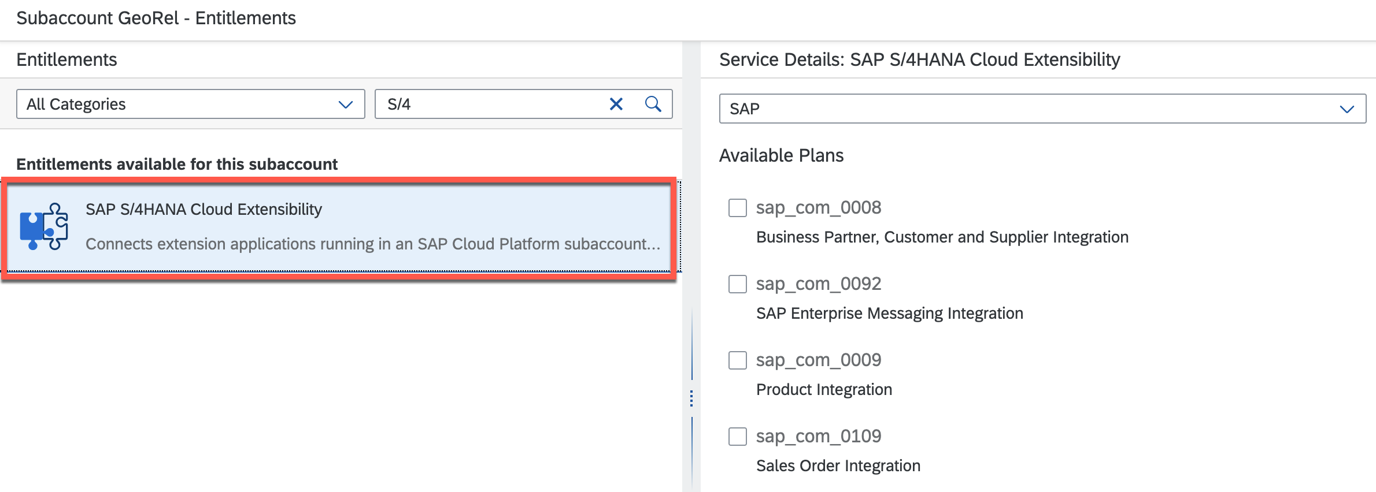Click Entitlements available for this subaccount heading
The width and height of the screenshot is (1376, 492).
177,165
